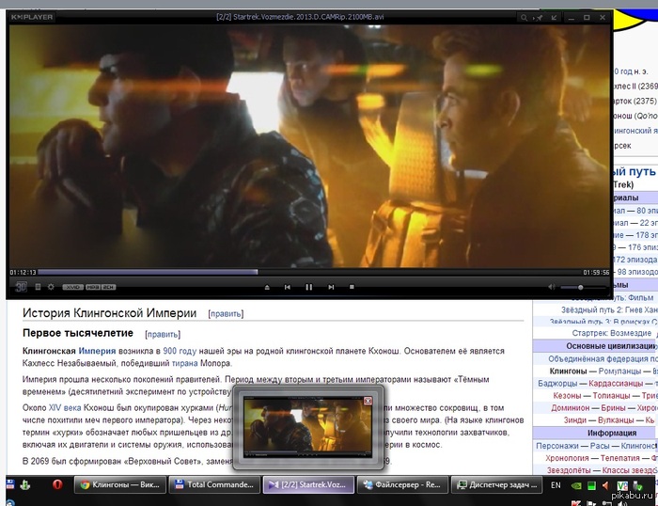The width and height of the screenshot is (658, 506).
Task: Stop video playback in KMPlayer
Action: click(x=352, y=287)
